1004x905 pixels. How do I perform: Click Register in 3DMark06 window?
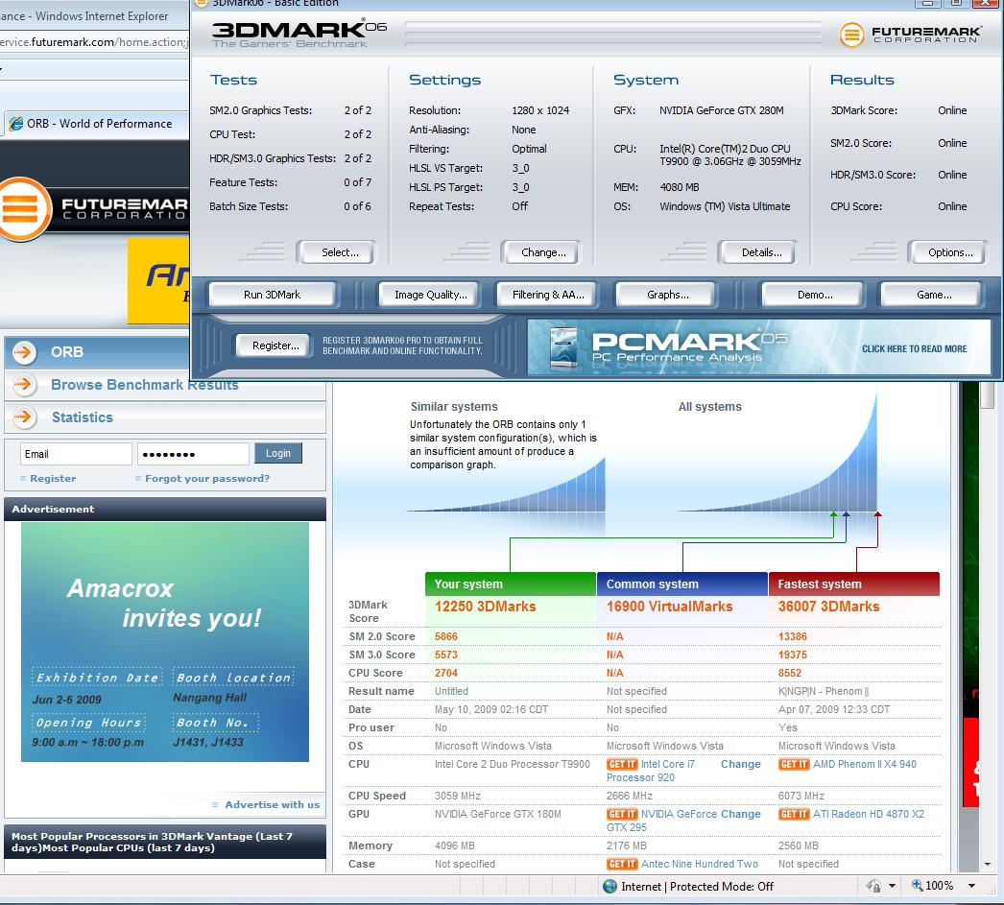[275, 345]
